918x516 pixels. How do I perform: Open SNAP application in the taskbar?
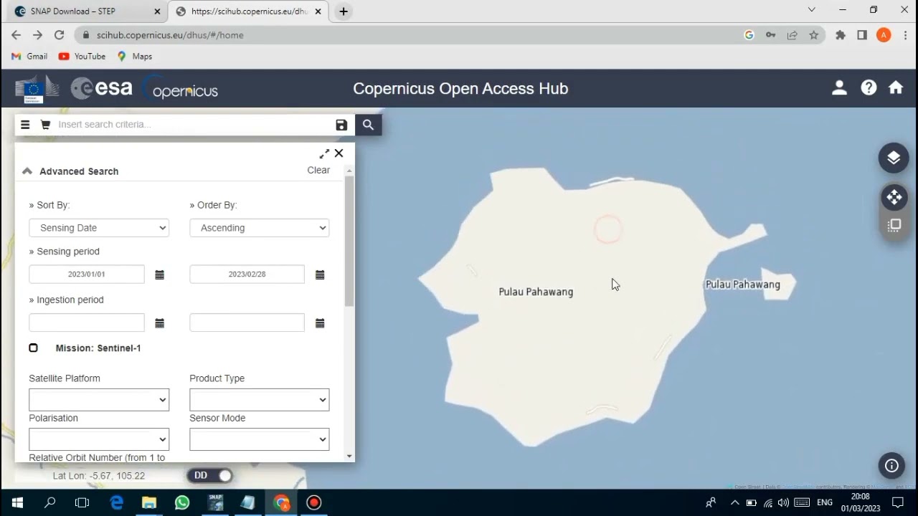coord(215,502)
